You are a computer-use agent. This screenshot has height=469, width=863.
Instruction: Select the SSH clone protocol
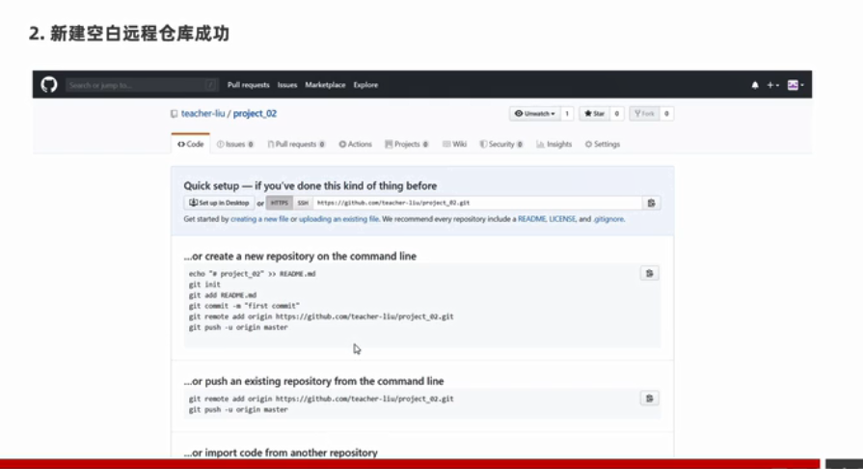(303, 203)
